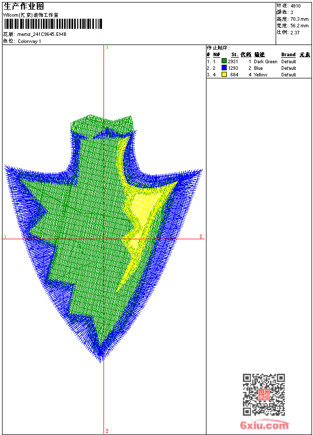The image size is (313, 435).
Task: Click red marker 2 at right axis end
Action: [x=200, y=237]
